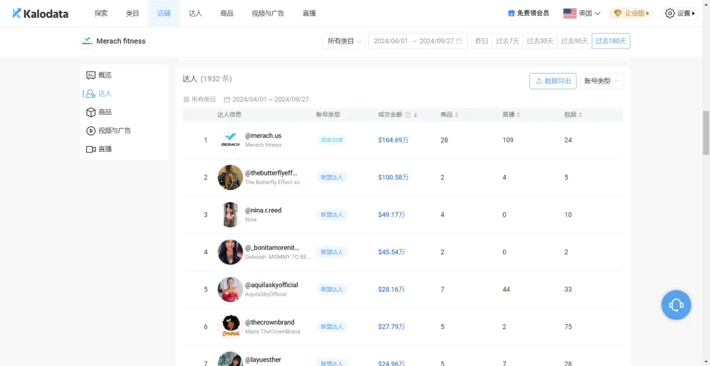Click the Kalodata logo icon

click(x=17, y=13)
